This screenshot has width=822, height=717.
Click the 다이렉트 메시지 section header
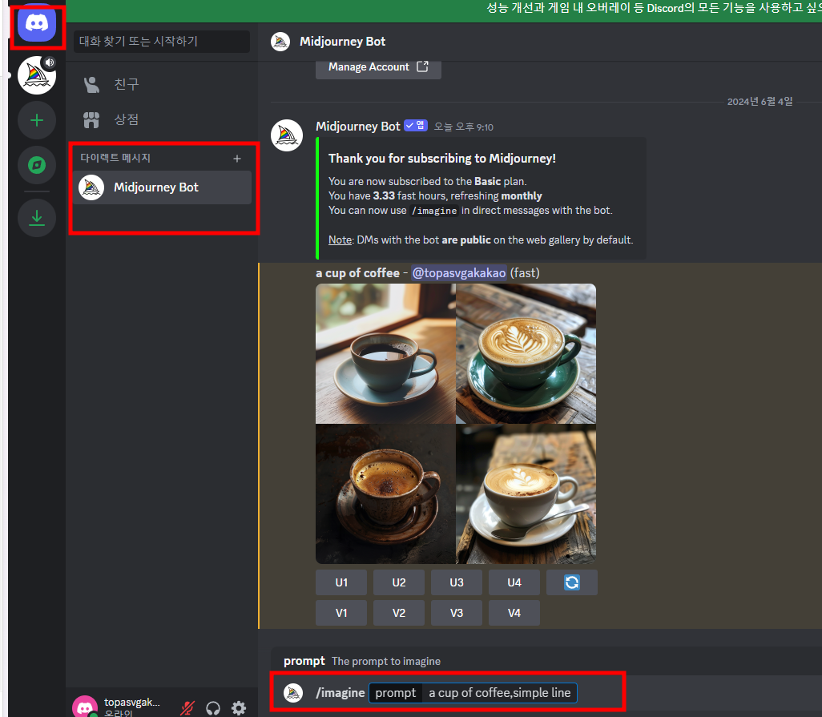click(x=115, y=159)
